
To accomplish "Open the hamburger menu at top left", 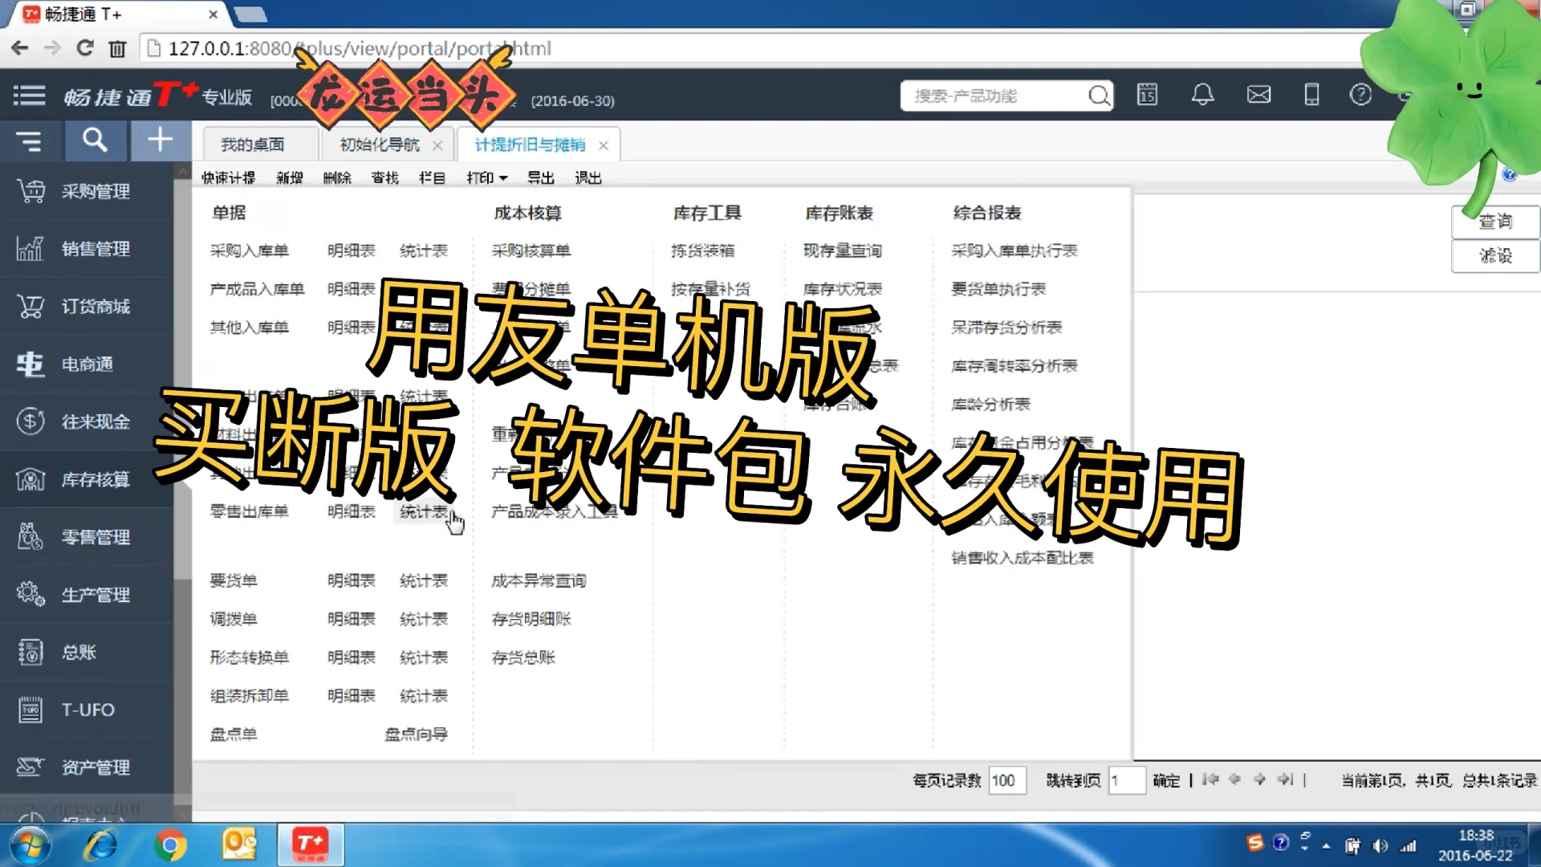I will 29,95.
